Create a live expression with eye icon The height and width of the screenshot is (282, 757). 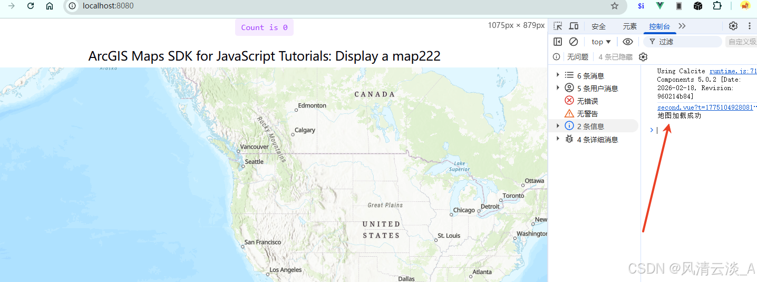pos(627,42)
